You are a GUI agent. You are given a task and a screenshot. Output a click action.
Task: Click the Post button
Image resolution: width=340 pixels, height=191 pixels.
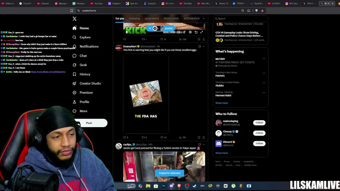coord(89,123)
